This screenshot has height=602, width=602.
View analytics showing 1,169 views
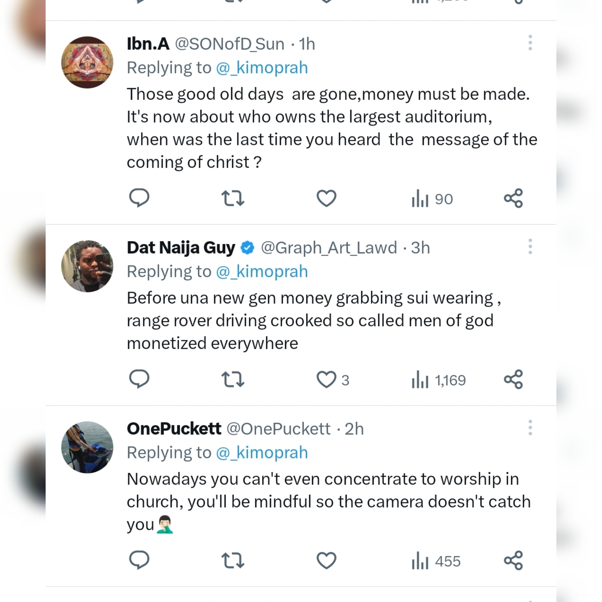point(439,380)
